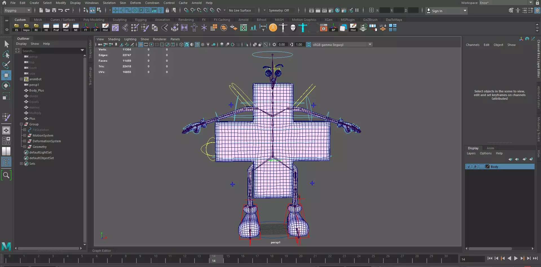
Task: Open the Sign In dropdown
Action: (x=446, y=11)
